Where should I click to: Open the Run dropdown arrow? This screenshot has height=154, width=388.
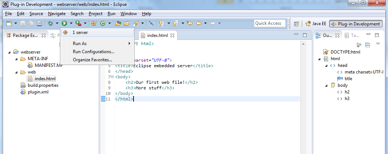pos(71,24)
